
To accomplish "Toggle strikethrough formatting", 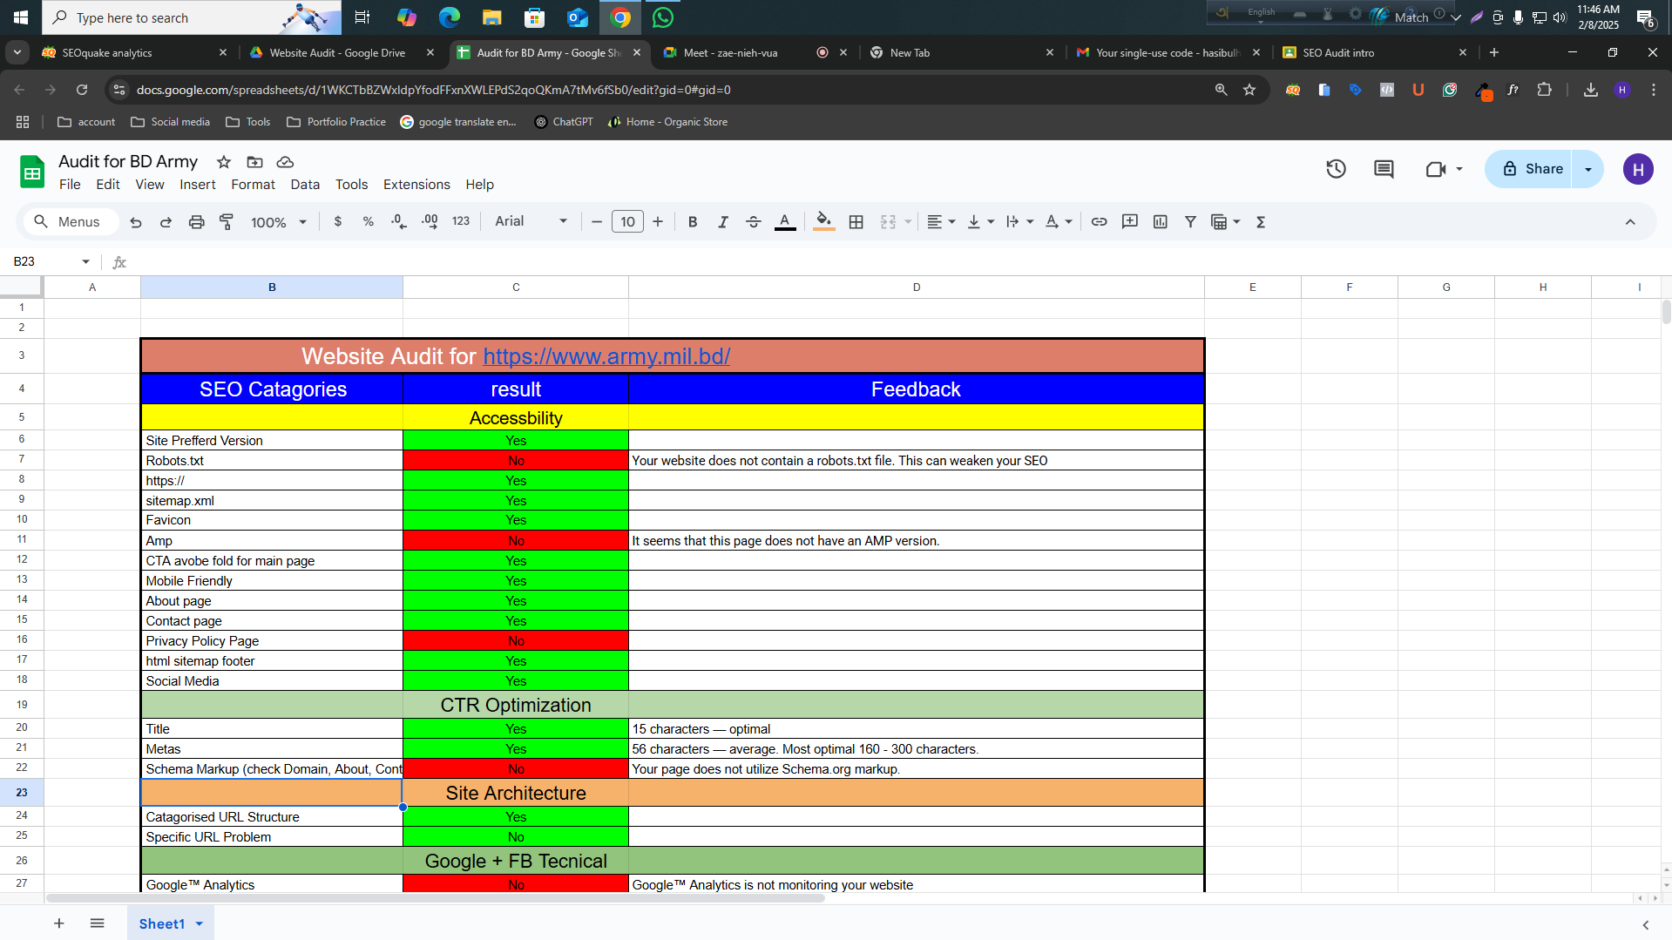I will point(753,221).
